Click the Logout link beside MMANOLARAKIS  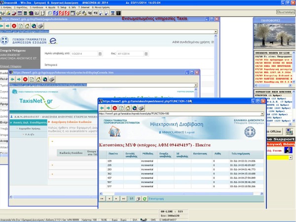tap(190, 132)
